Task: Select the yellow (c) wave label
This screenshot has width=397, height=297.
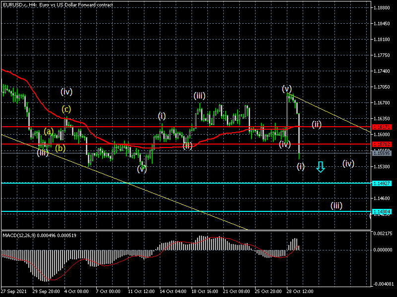Action: tap(66, 109)
